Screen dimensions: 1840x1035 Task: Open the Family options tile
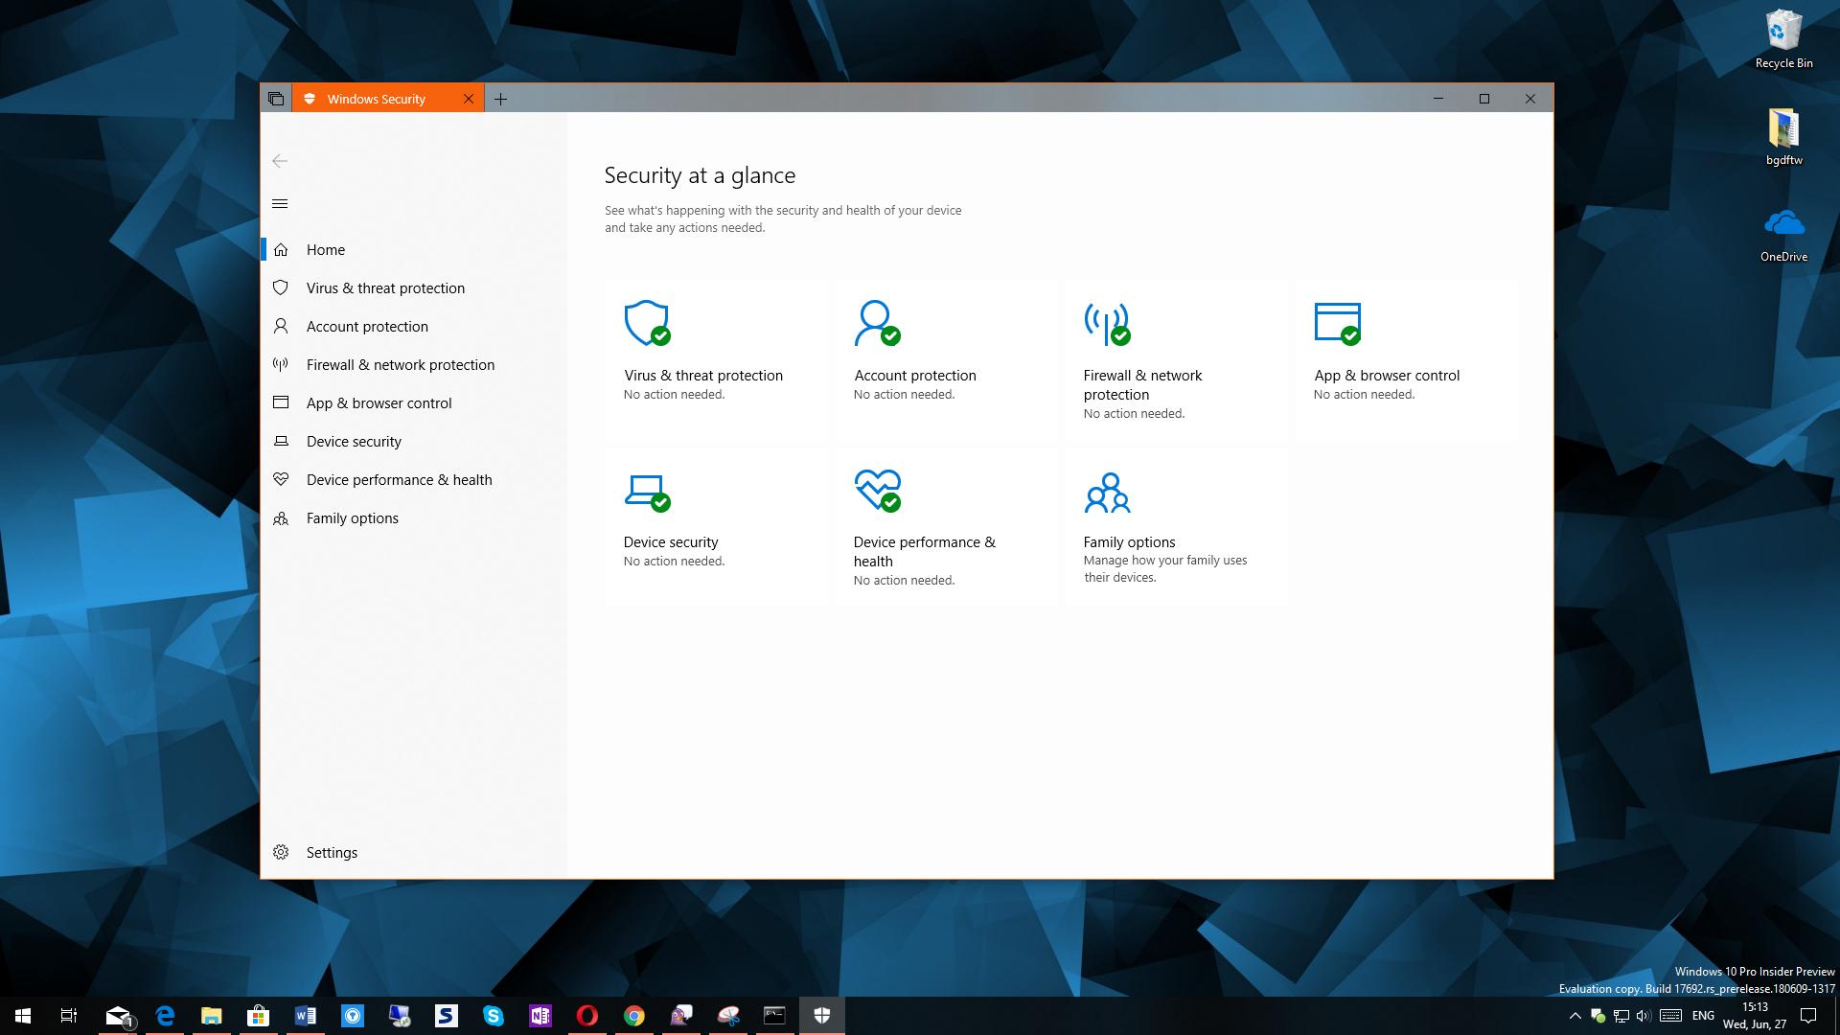pos(1176,526)
